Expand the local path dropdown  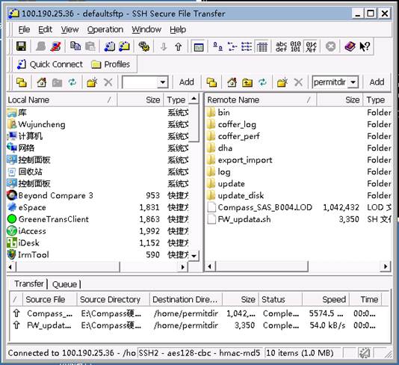[162, 82]
